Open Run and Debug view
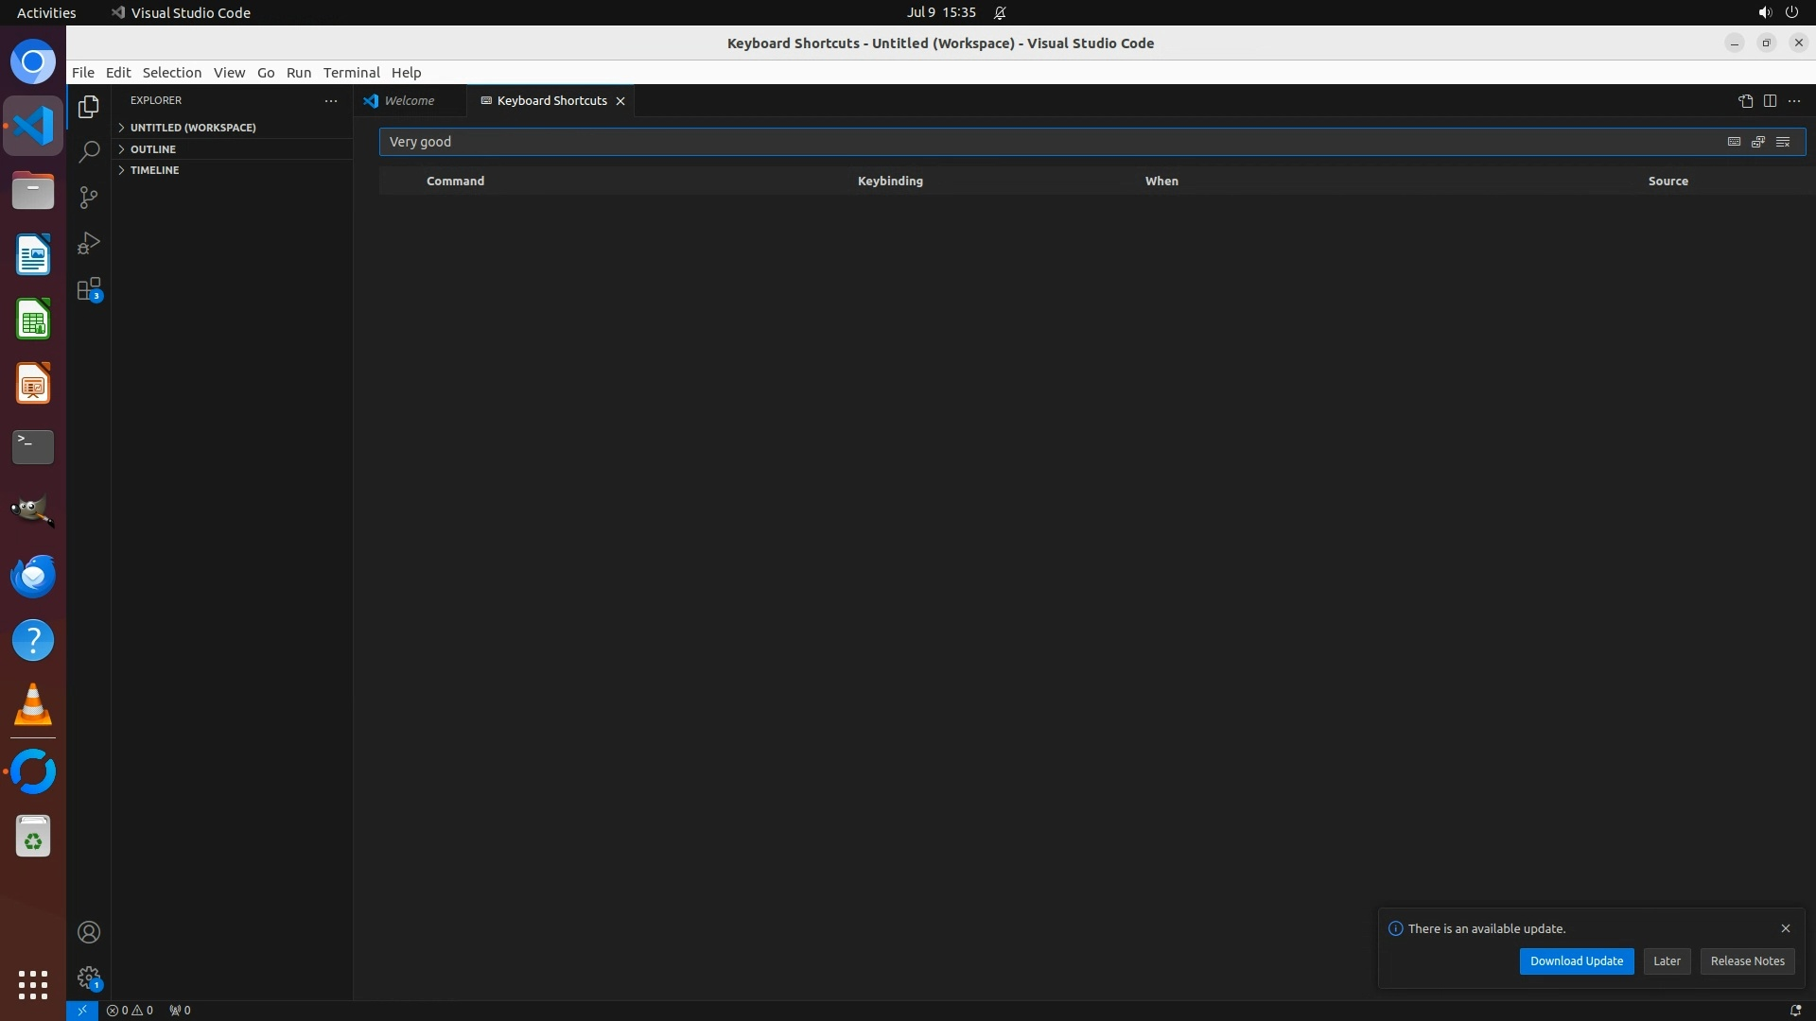The height and width of the screenshot is (1021, 1816). point(89,243)
